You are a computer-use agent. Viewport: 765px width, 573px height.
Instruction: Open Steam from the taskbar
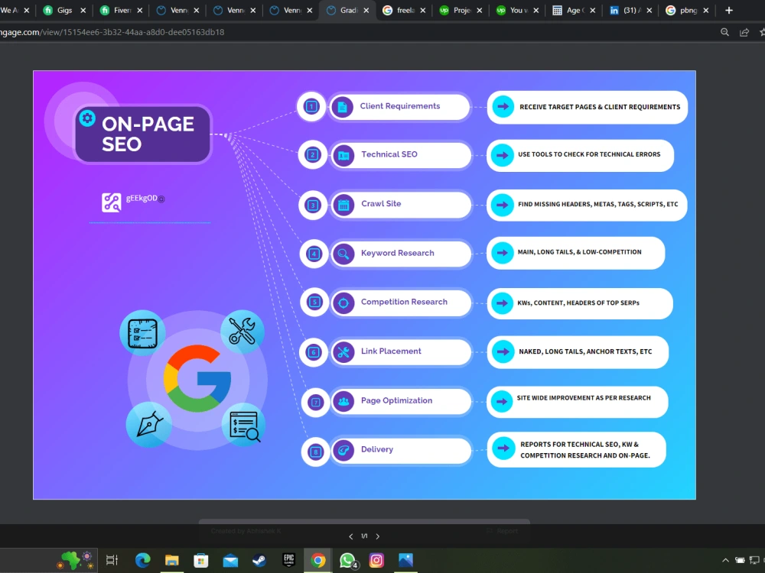[259, 560]
